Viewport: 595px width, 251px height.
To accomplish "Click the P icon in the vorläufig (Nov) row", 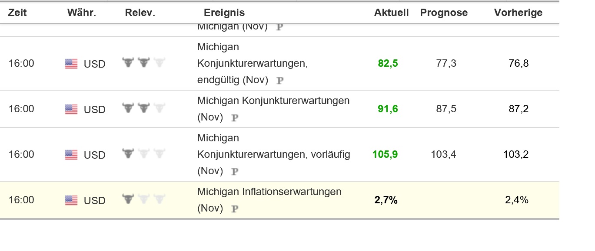I will pos(234,171).
